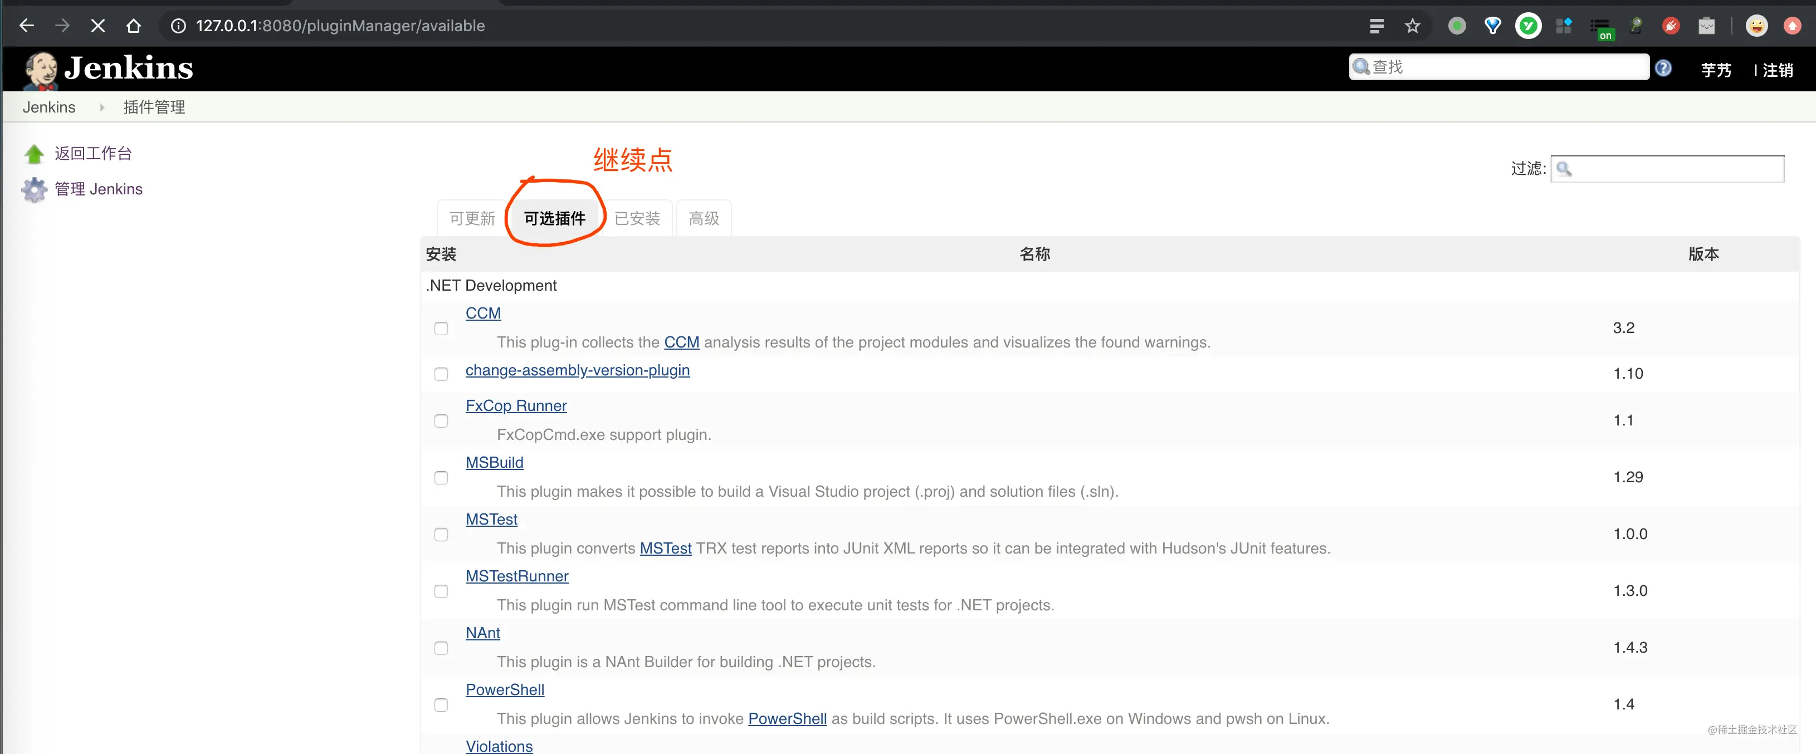
Task: Open the 高级 tab
Action: tap(704, 218)
